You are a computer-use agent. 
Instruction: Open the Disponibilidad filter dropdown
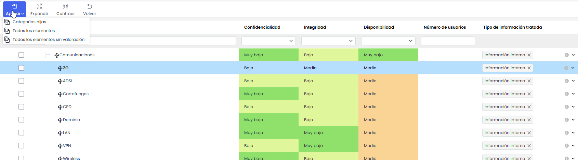388,41
